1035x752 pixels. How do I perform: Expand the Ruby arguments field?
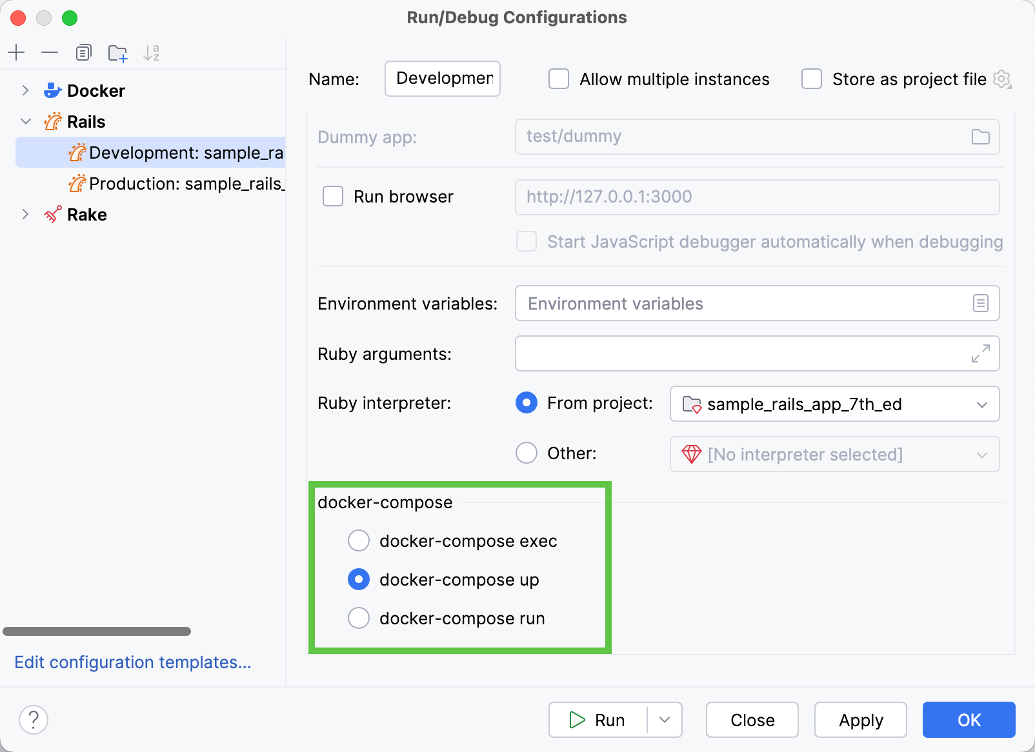(980, 353)
